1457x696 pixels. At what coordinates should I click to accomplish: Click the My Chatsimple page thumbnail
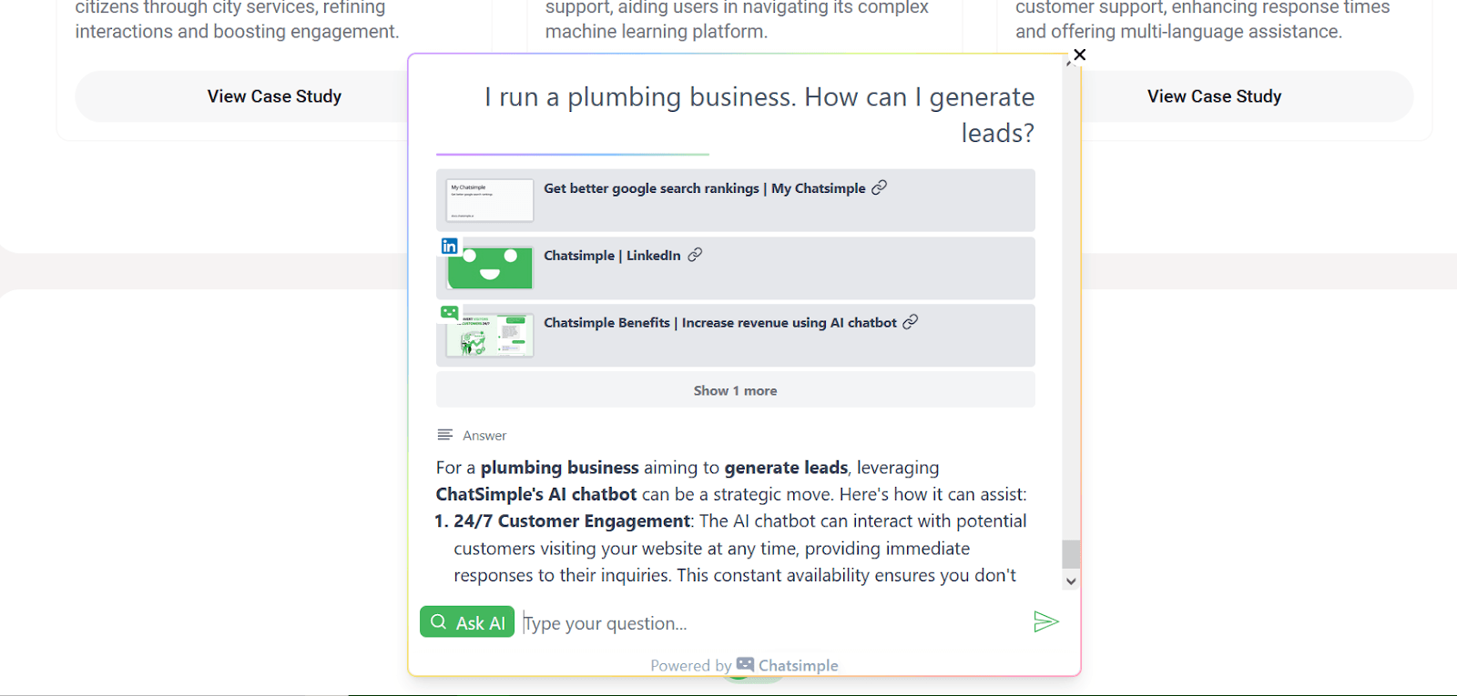tap(490, 200)
